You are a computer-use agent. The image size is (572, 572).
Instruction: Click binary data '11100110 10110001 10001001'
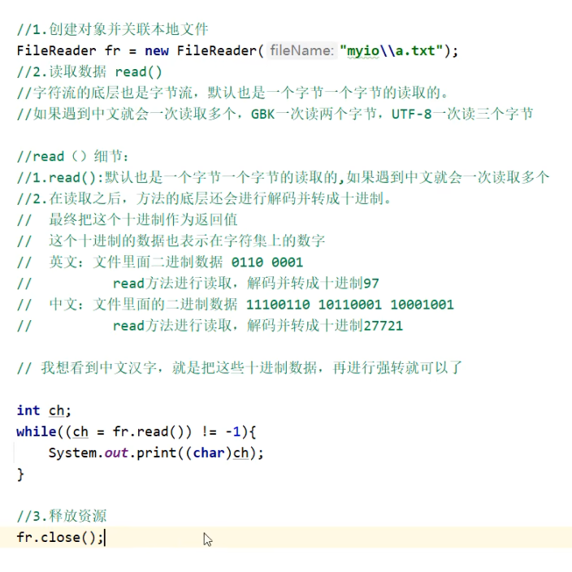tap(350, 305)
